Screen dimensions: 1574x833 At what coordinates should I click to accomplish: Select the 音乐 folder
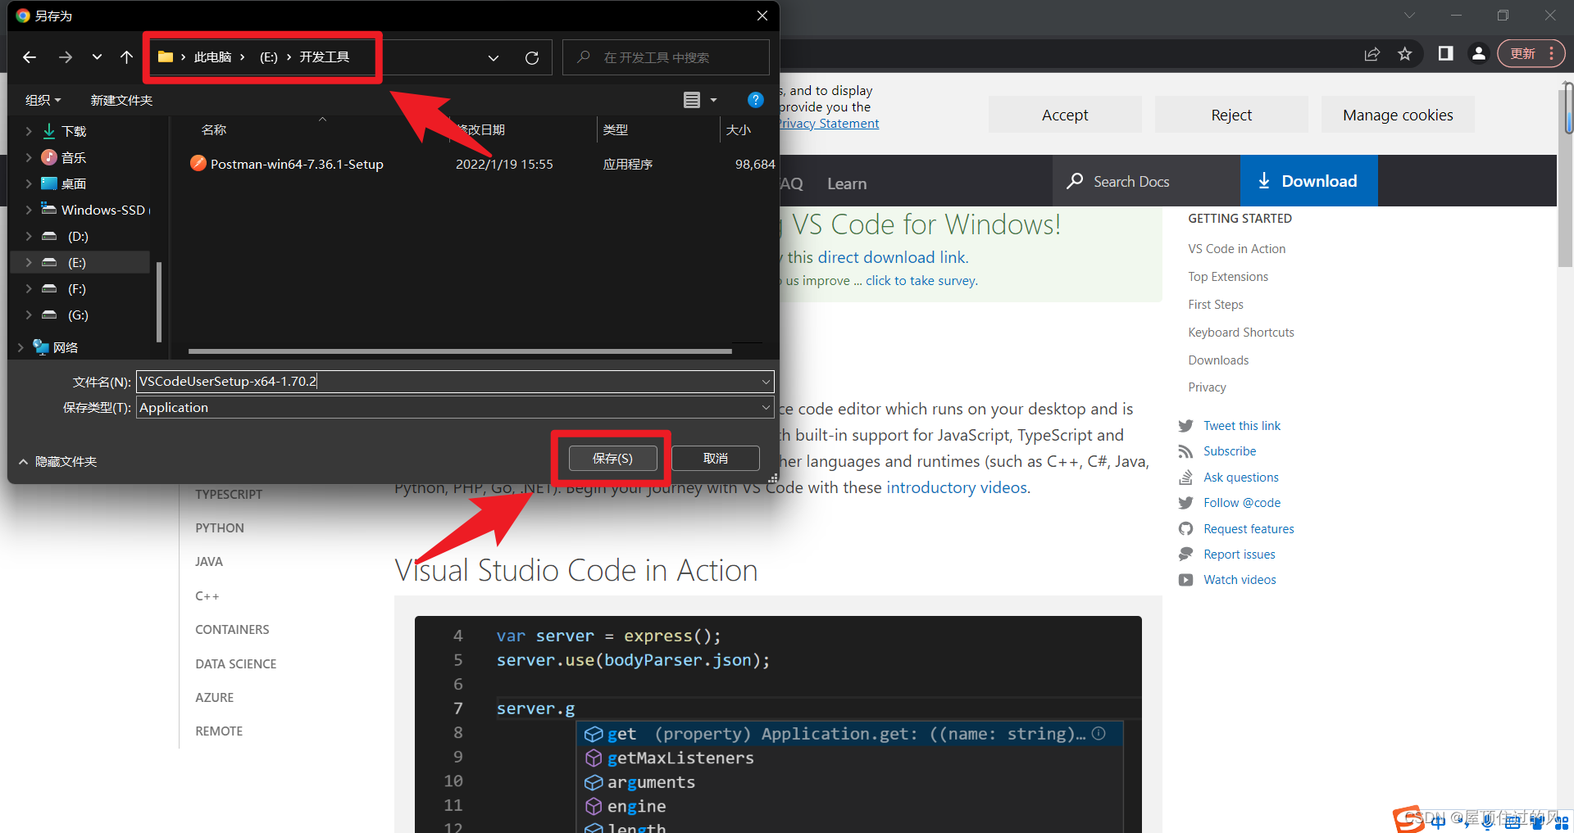(x=74, y=157)
